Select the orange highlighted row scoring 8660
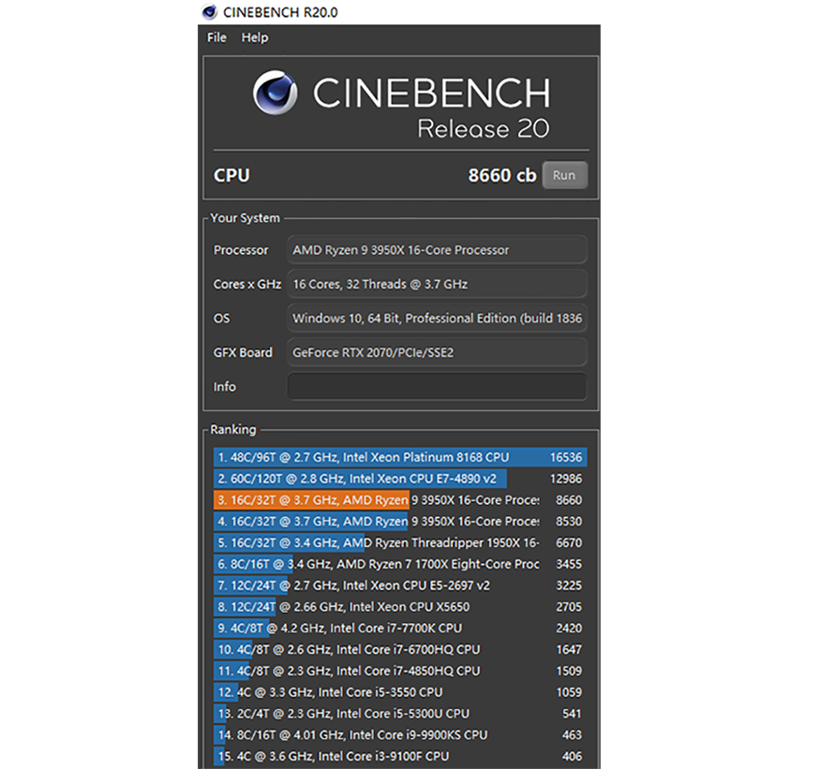834x769 pixels. click(x=400, y=500)
